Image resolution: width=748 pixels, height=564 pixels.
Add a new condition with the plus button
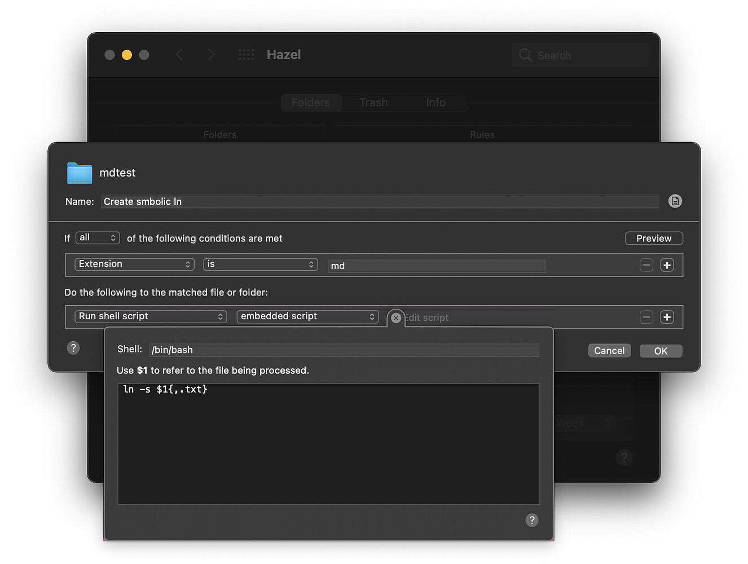tap(667, 265)
